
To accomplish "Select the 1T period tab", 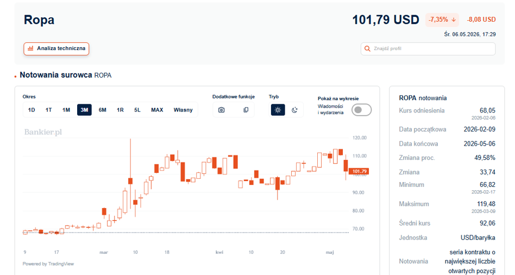I will (48, 110).
